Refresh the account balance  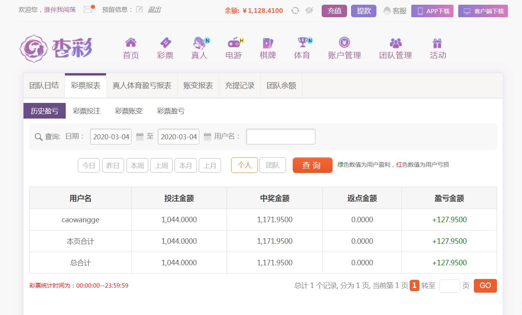pos(295,11)
